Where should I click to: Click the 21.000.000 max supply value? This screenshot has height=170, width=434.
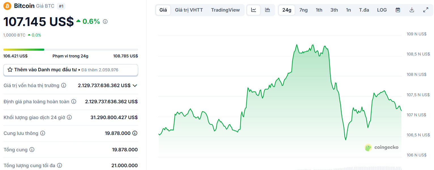tap(124, 165)
